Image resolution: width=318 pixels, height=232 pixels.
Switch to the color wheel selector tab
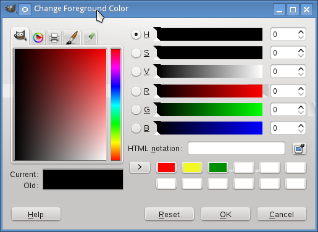tap(38, 38)
